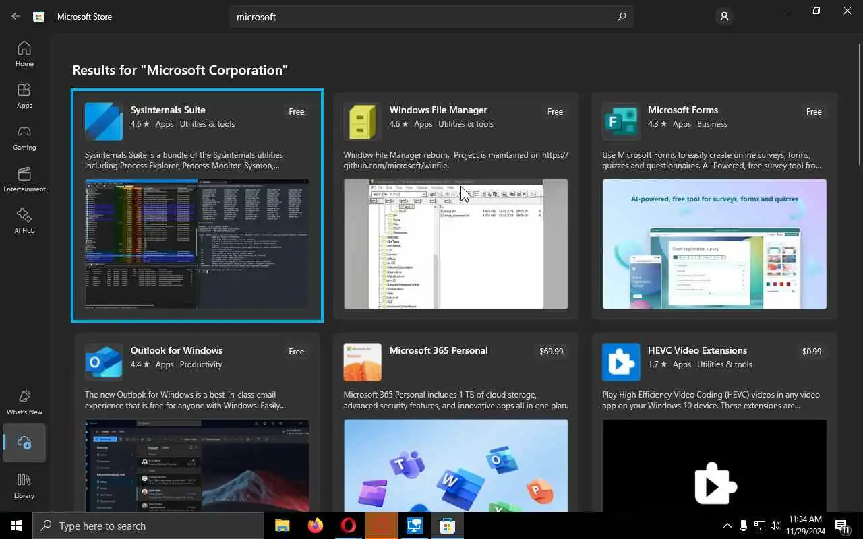Open What's New in sidebar
863x539 pixels.
pos(24,402)
